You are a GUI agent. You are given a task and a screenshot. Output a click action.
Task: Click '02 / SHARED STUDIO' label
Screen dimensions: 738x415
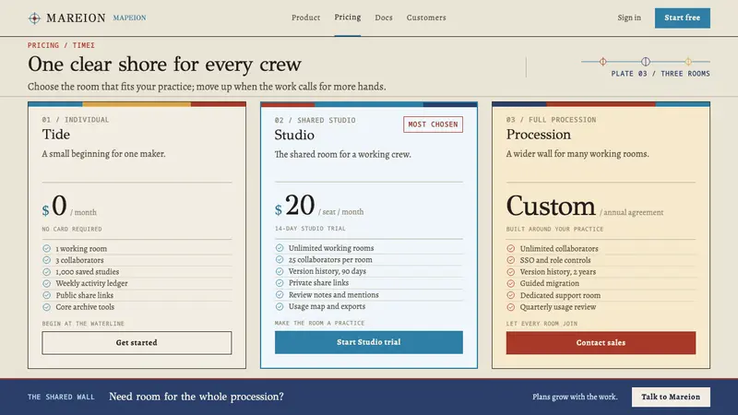(x=315, y=121)
